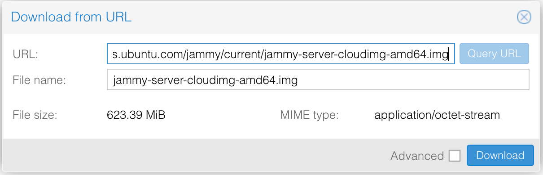543x175 pixels.
Task: Click the Query URL button
Action: [494, 54]
